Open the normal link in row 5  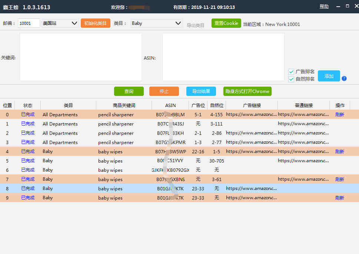click(303, 161)
